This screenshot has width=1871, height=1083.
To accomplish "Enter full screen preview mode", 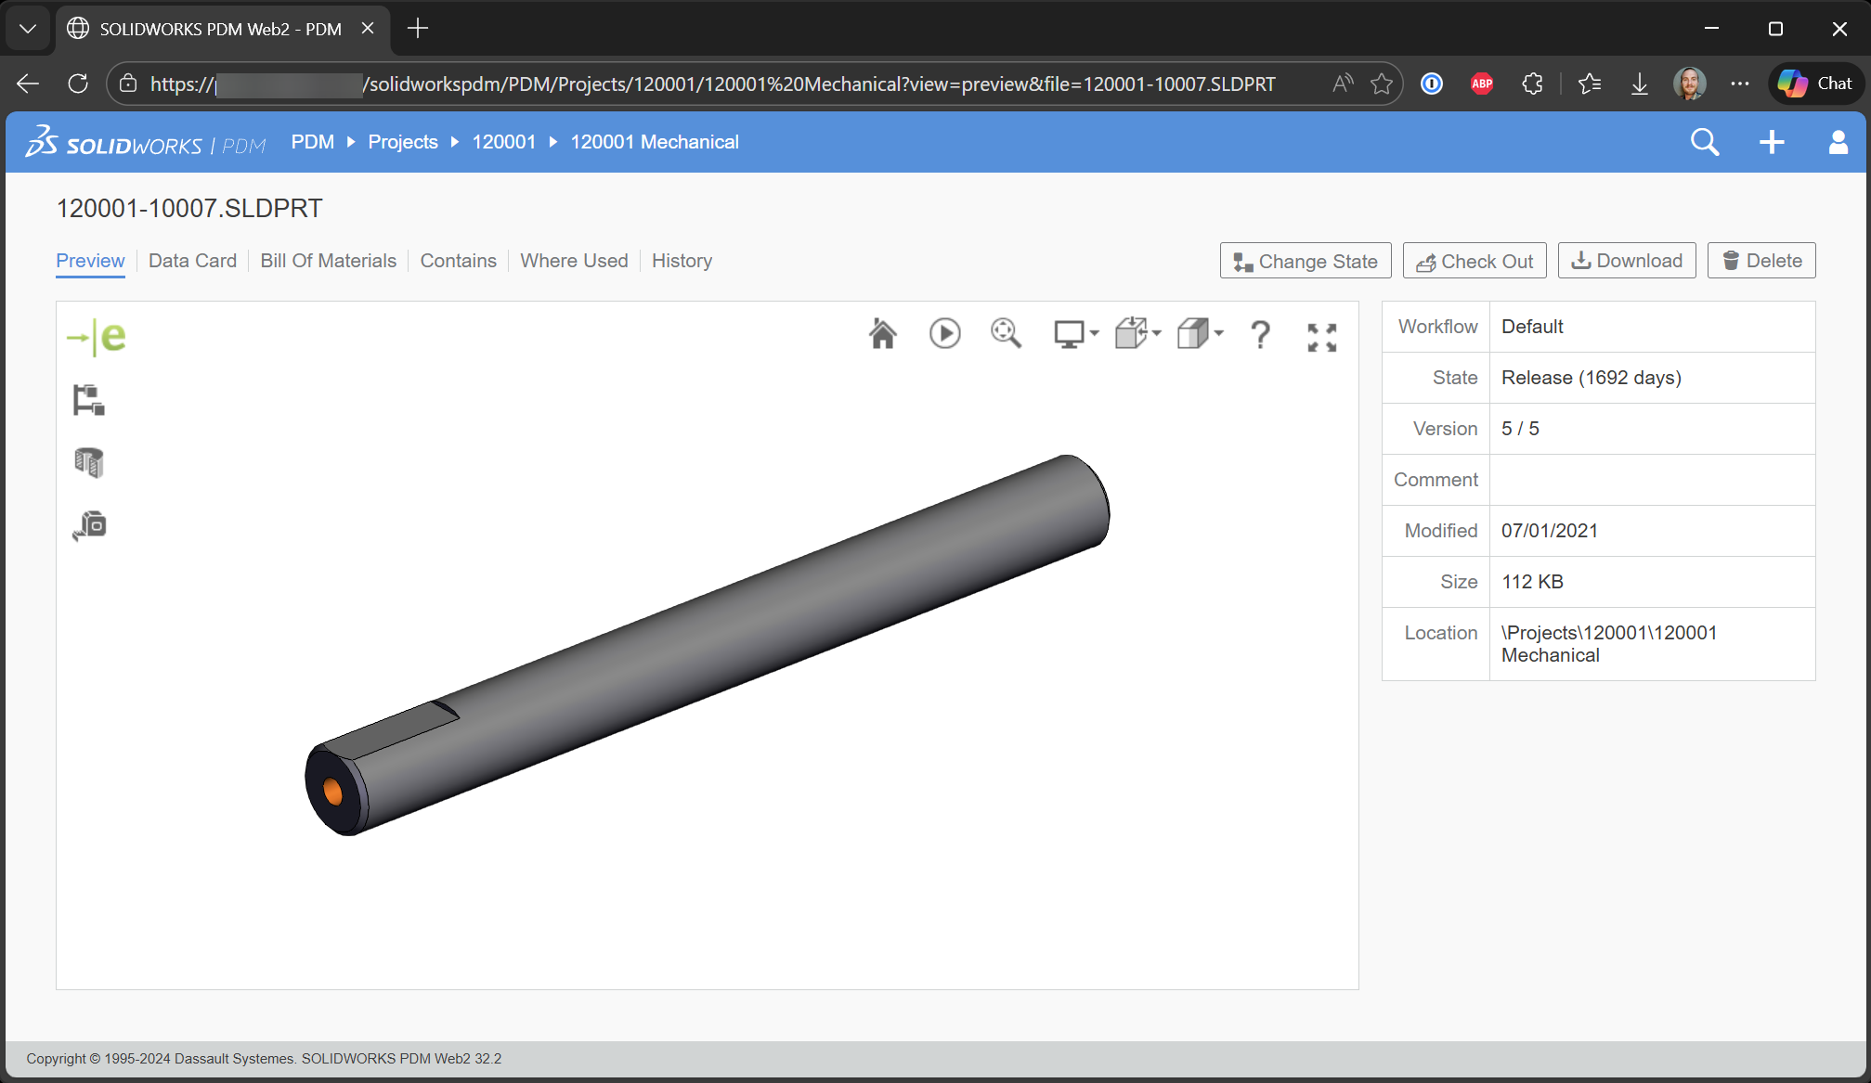I will tap(1321, 337).
